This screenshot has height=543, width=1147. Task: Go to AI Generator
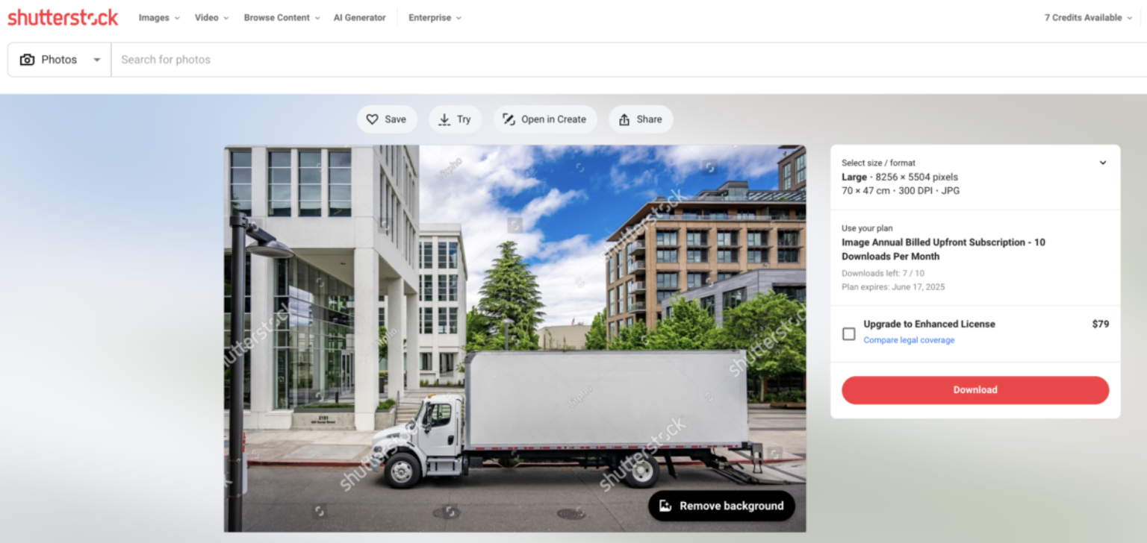(x=359, y=18)
